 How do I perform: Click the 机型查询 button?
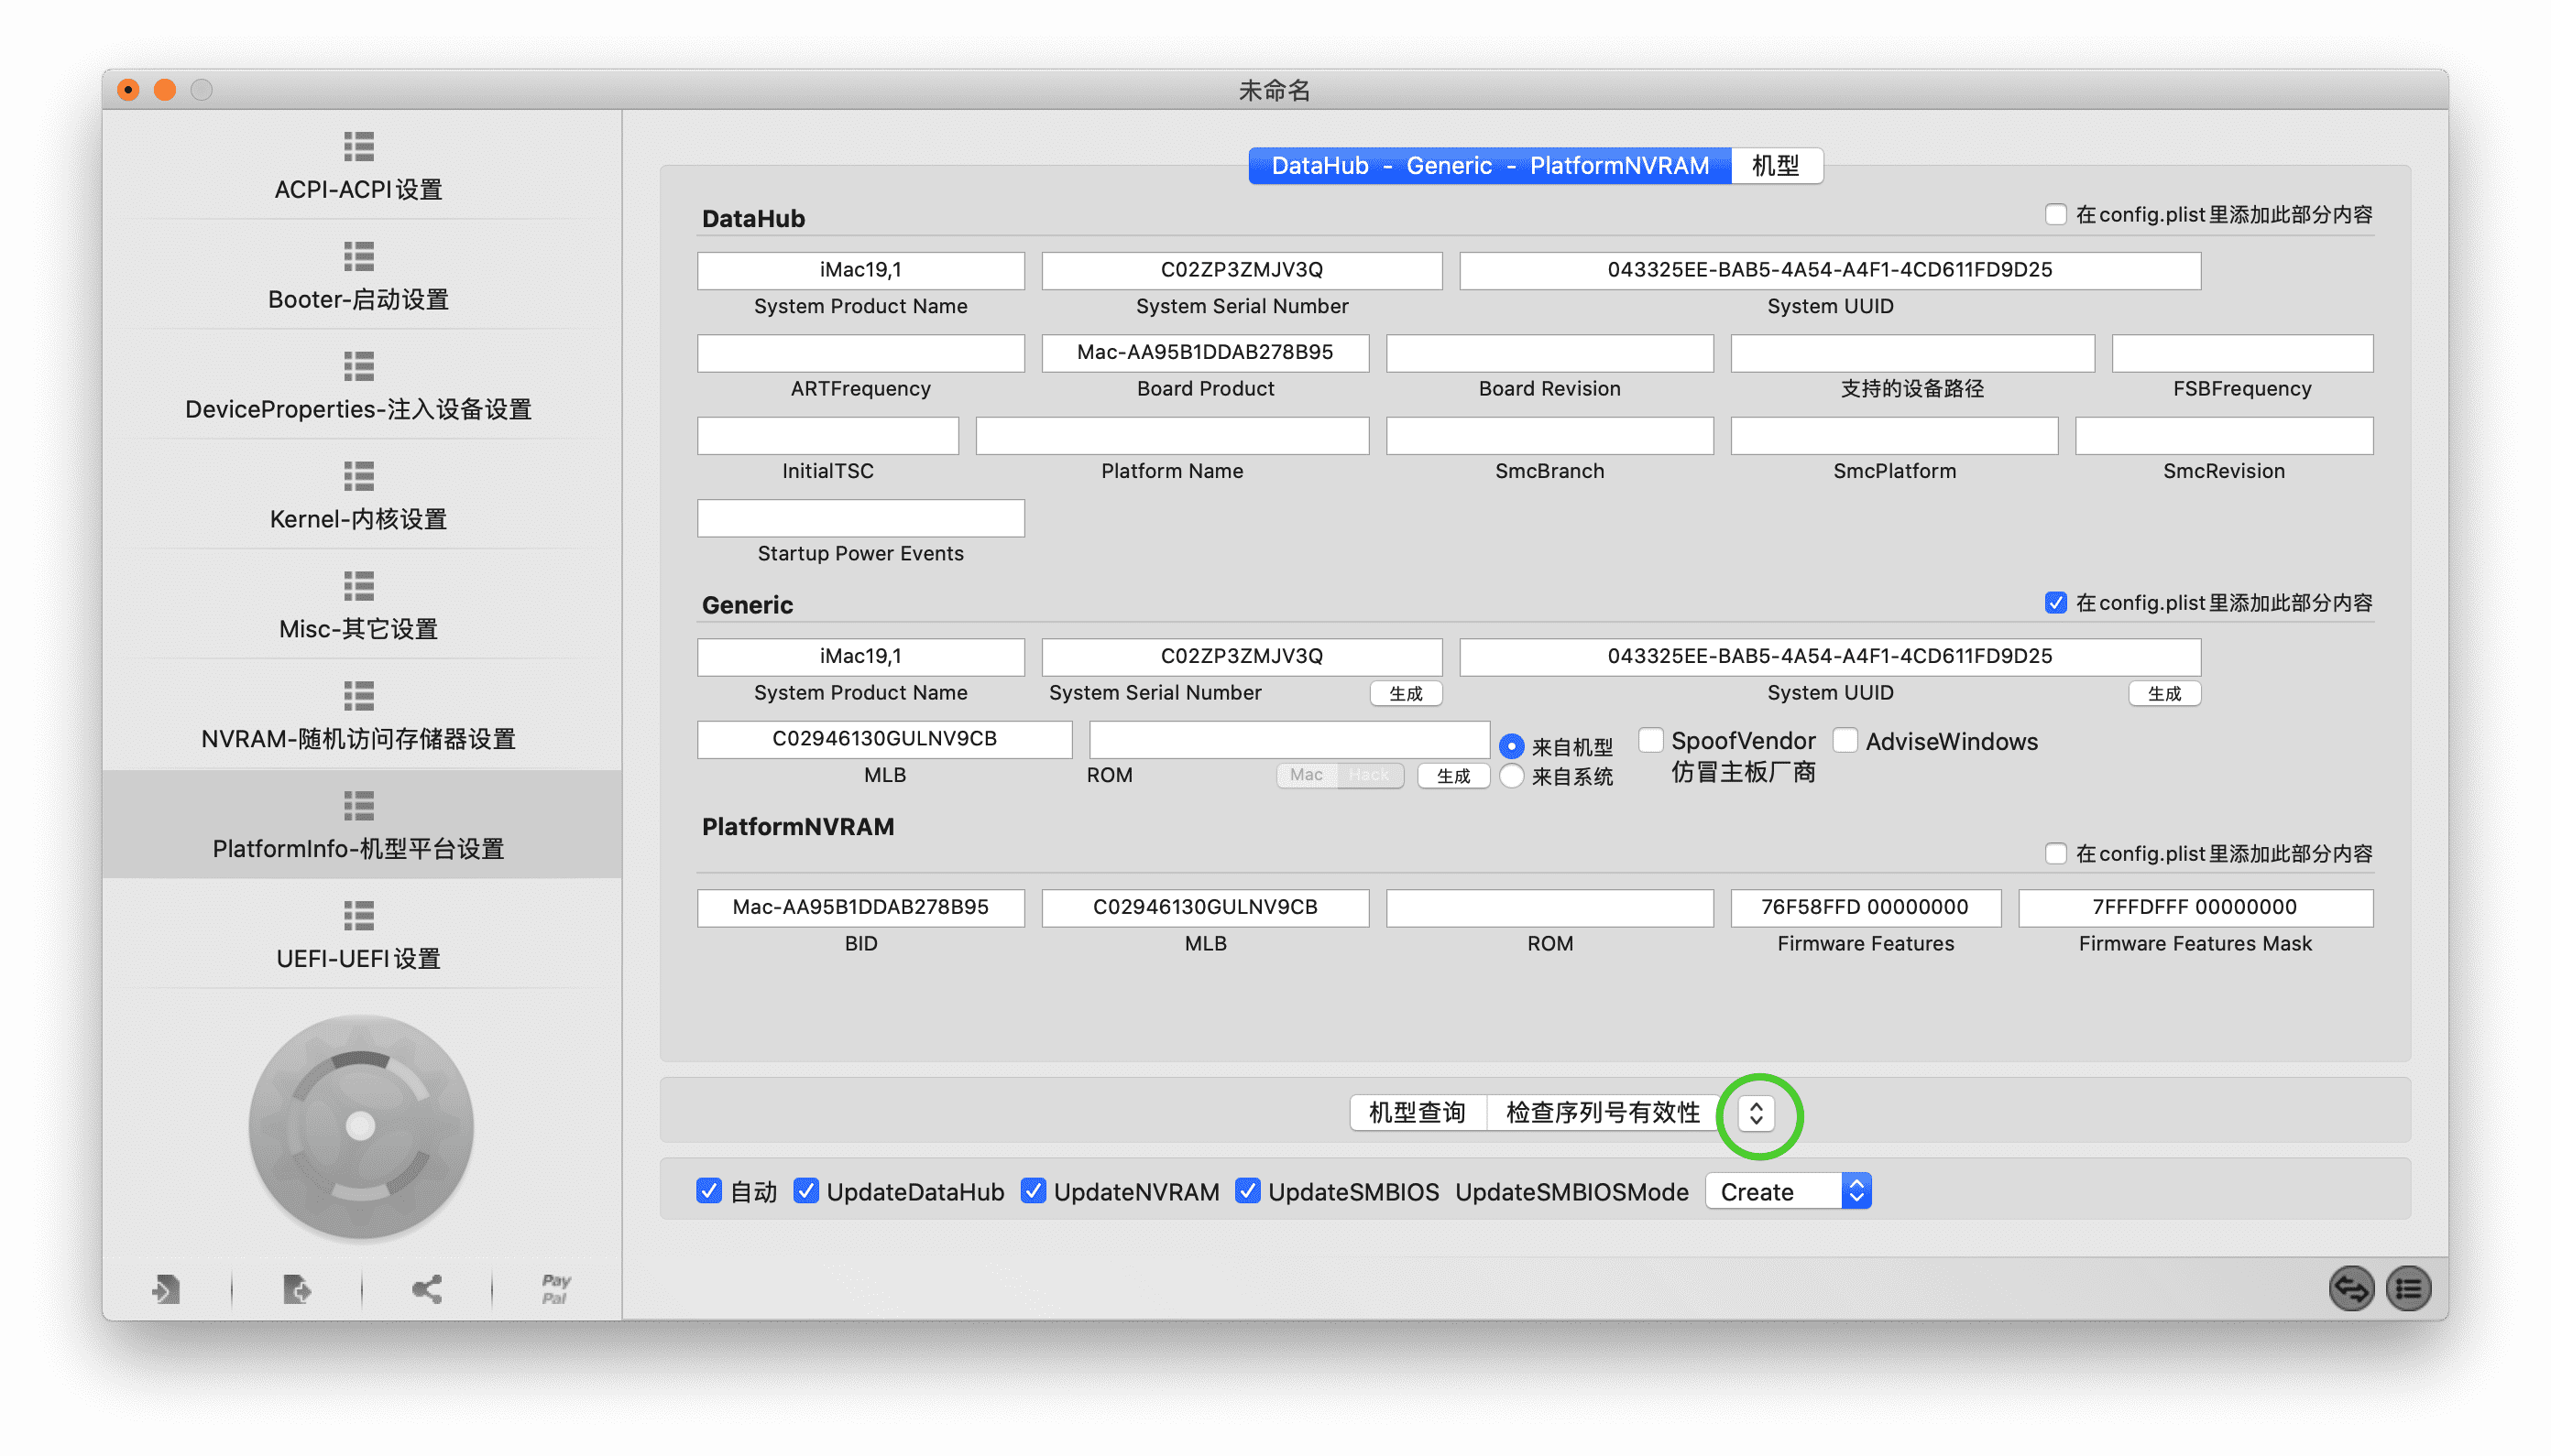1417,1113
